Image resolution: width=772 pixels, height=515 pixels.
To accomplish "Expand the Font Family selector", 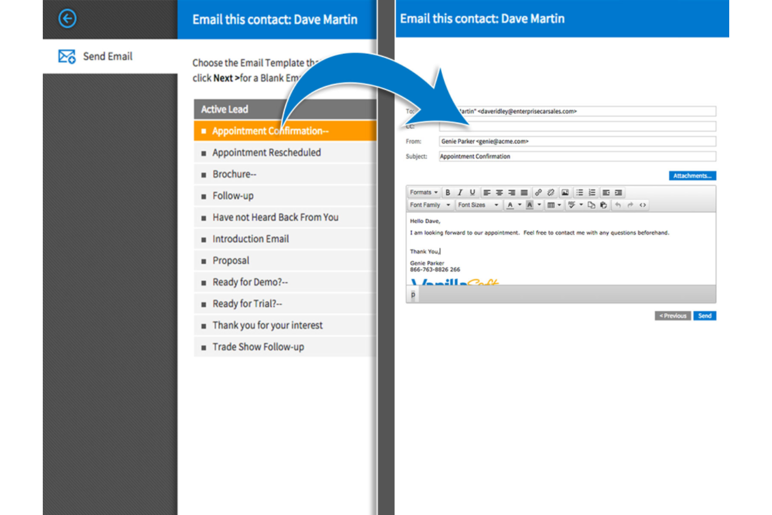I will (x=428, y=205).
